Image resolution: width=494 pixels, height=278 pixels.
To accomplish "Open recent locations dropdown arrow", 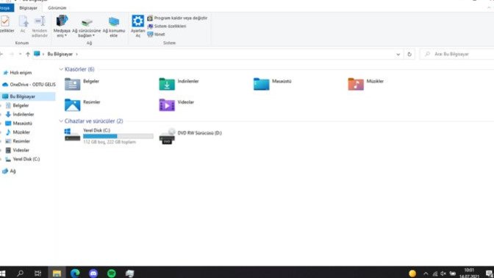I will [x=20, y=54].
